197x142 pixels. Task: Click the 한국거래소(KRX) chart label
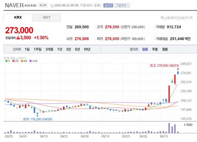[15, 58]
